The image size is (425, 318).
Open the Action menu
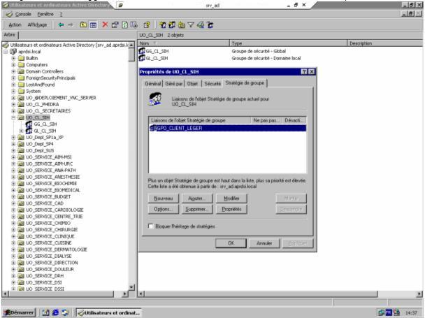[15, 25]
